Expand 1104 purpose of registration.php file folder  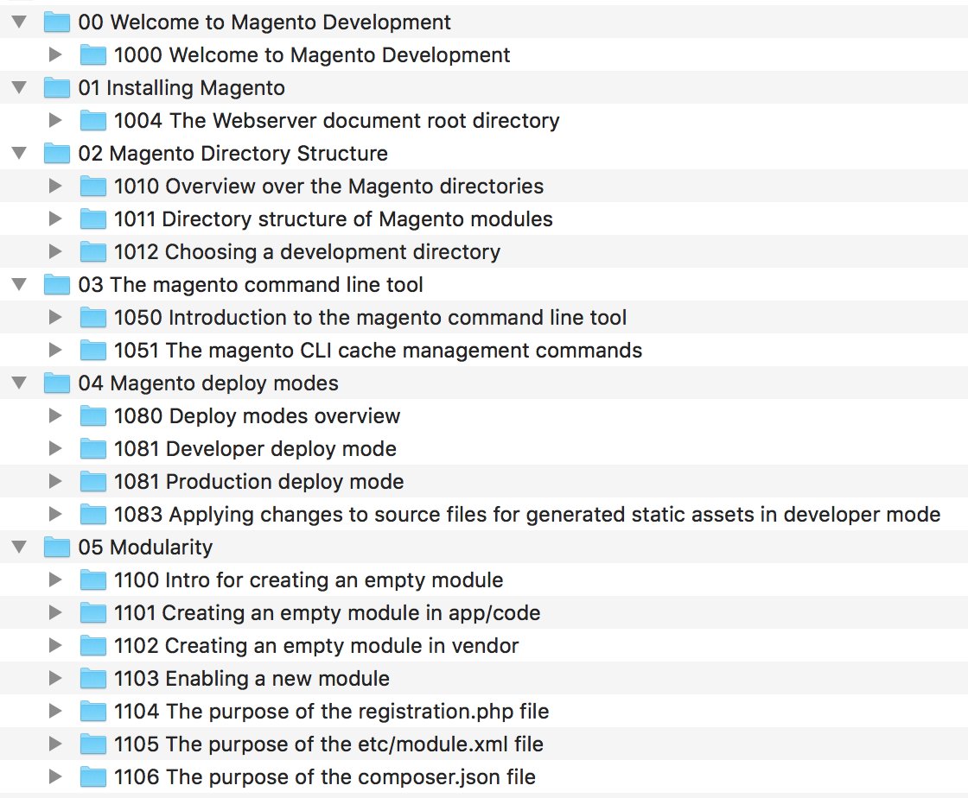[55, 711]
